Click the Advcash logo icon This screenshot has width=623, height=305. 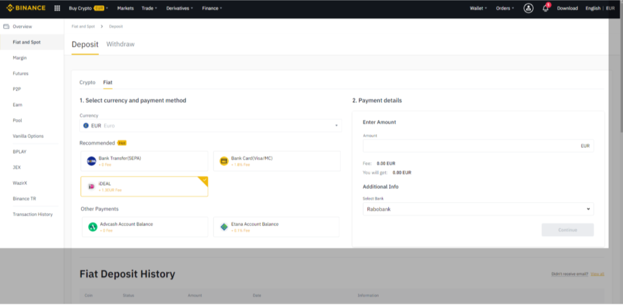pyautogui.click(x=93, y=227)
